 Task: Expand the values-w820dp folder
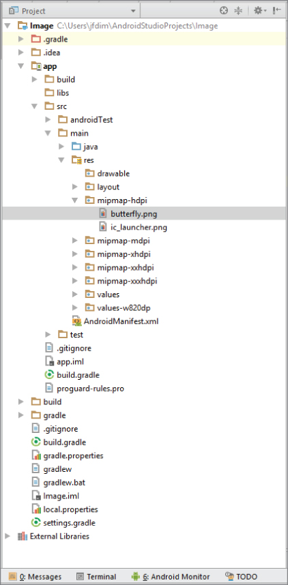point(74,307)
